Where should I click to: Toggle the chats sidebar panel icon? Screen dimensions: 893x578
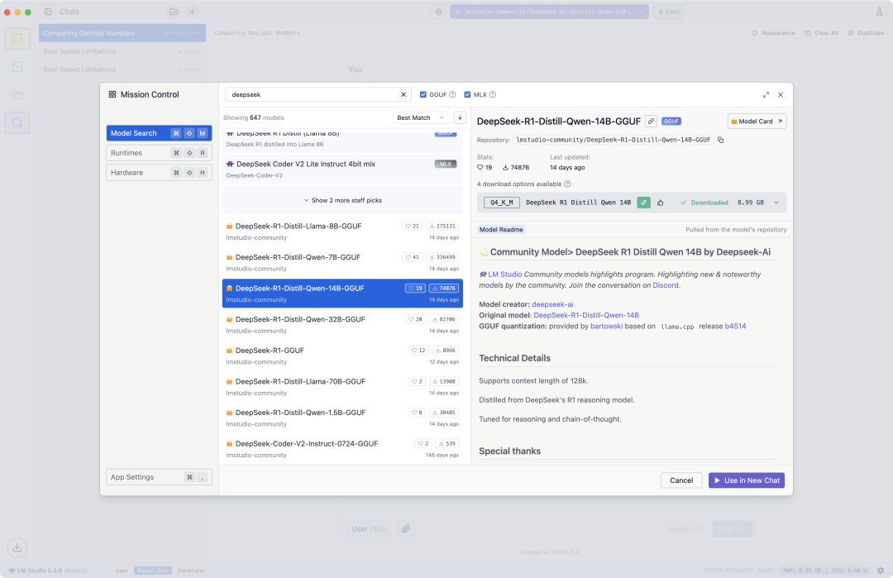pos(49,12)
